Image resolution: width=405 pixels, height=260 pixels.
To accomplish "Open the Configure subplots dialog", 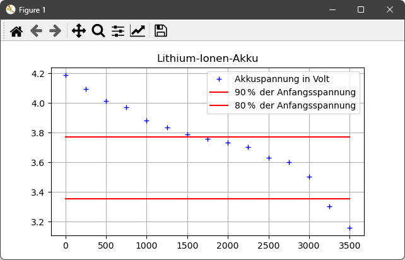I will point(118,31).
